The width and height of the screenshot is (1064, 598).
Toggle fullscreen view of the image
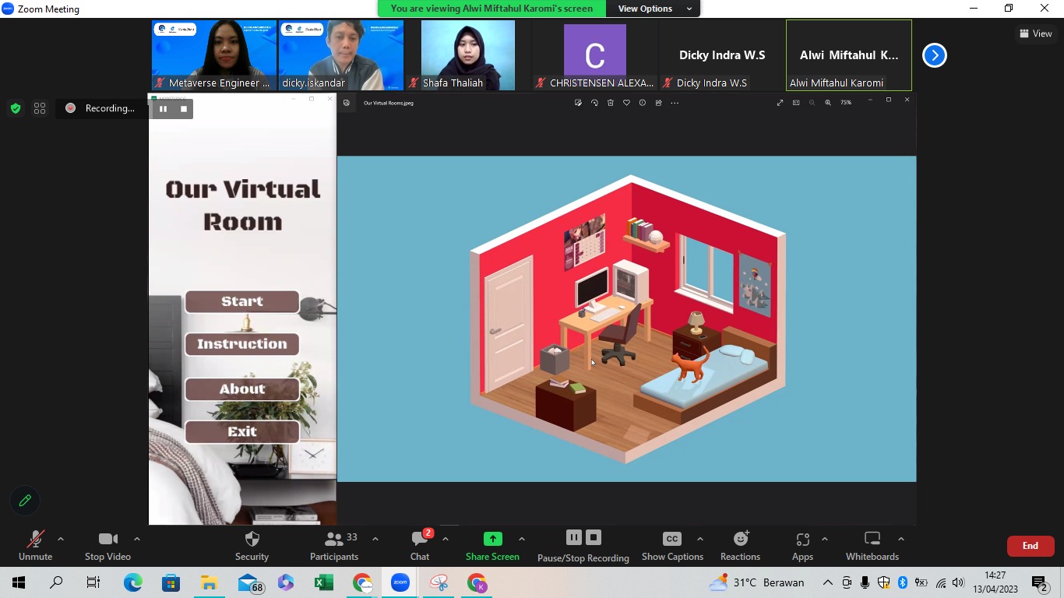(x=779, y=102)
